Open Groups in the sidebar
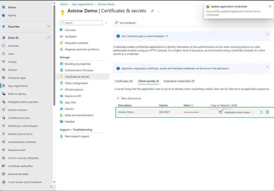Viewport: 274px width, 191px height. (x=12, y=62)
